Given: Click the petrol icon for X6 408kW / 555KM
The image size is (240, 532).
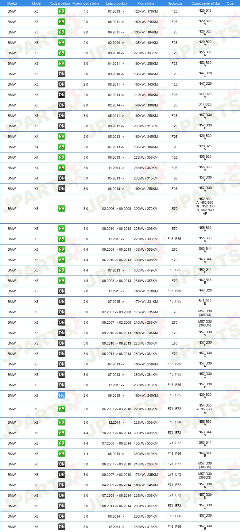Looking at the screenshot, I should coord(62,443).
